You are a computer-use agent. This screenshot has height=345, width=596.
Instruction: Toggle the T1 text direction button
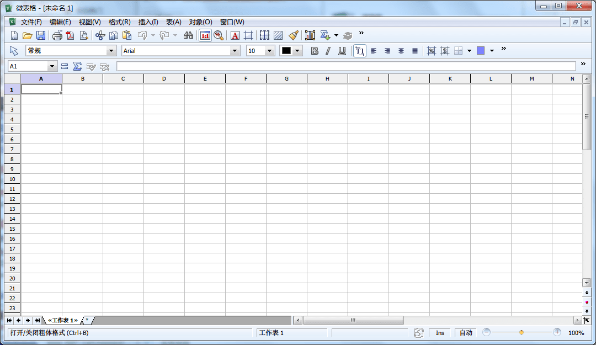[360, 51]
